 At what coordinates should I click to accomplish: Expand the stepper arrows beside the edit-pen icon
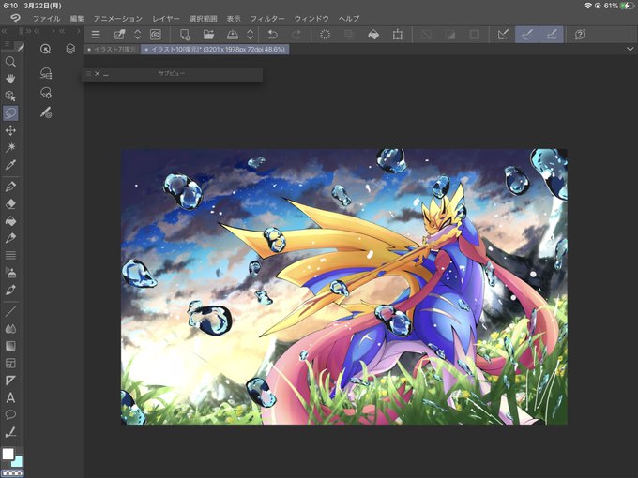[x=138, y=35]
